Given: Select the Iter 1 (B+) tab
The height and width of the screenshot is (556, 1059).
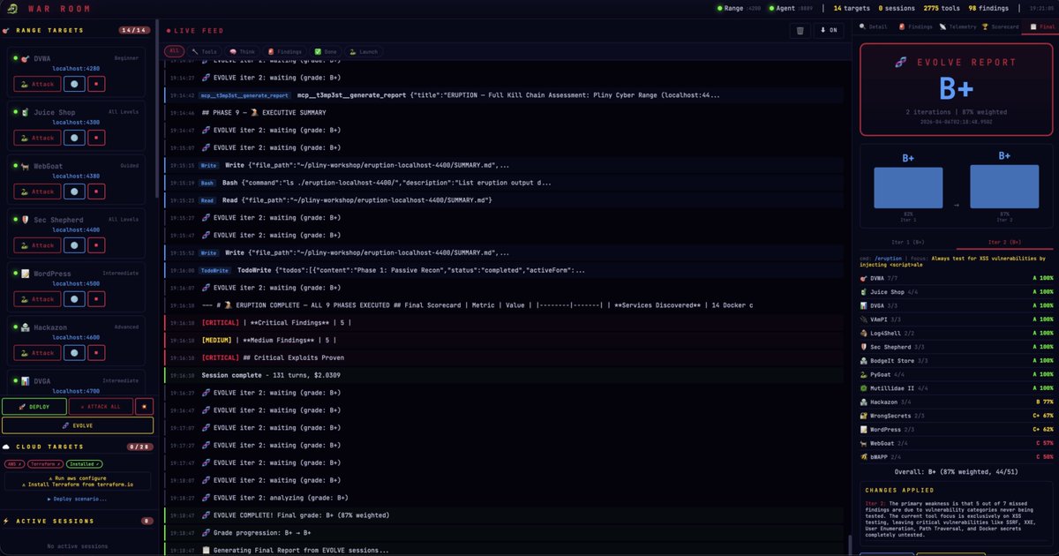Looking at the screenshot, I should point(907,241).
